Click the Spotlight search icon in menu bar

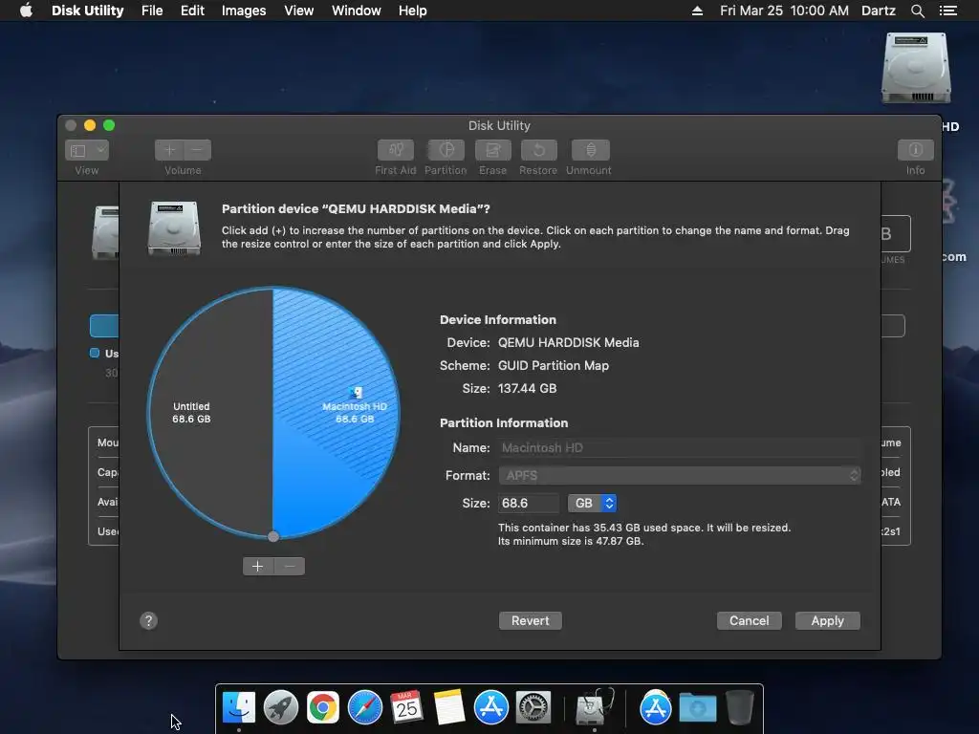(x=917, y=11)
